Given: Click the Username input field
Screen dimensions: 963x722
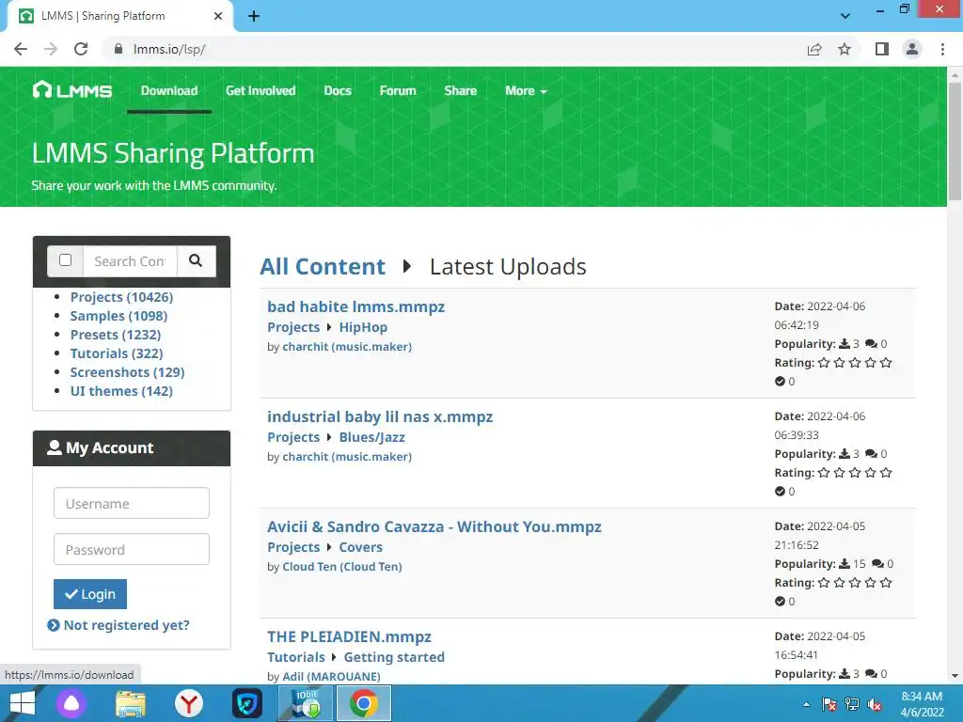Looking at the screenshot, I should 132,504.
